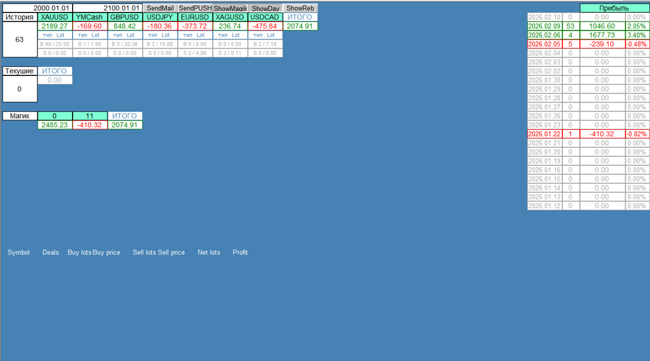The height and width of the screenshot is (361, 650).
Task: Select date row 2026.02.09
Action: click(x=545, y=26)
